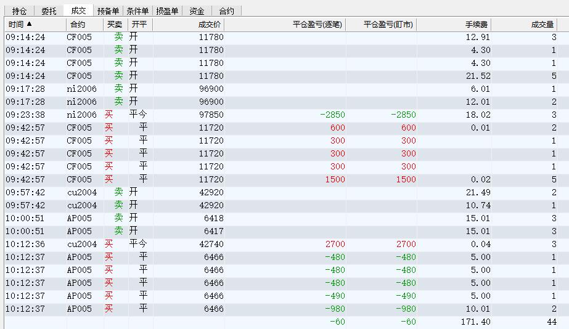Click the 买卖 column header
Image resolution: width=569 pixels, height=329 pixels.
coord(115,24)
